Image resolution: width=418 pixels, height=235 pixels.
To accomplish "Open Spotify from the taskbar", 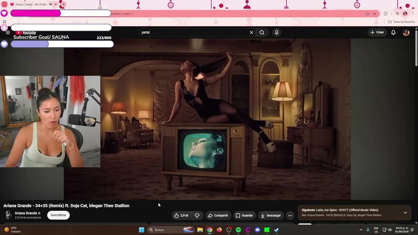I will pos(238,230).
